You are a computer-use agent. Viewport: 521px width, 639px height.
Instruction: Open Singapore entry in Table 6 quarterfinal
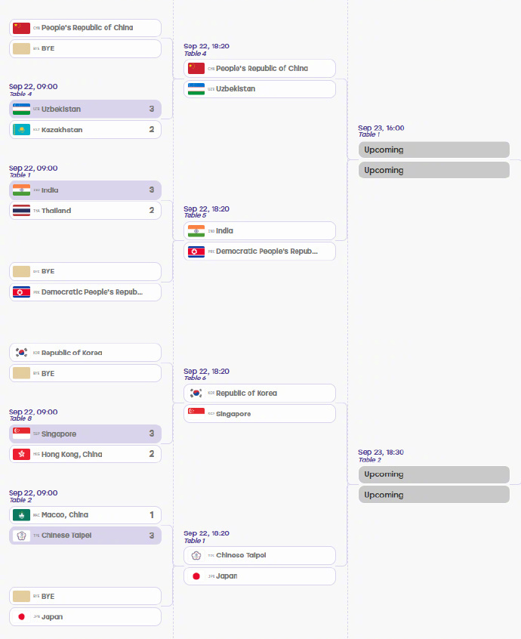coord(260,414)
